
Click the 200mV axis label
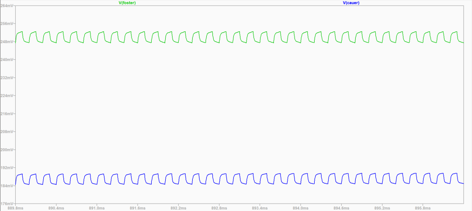6,150
